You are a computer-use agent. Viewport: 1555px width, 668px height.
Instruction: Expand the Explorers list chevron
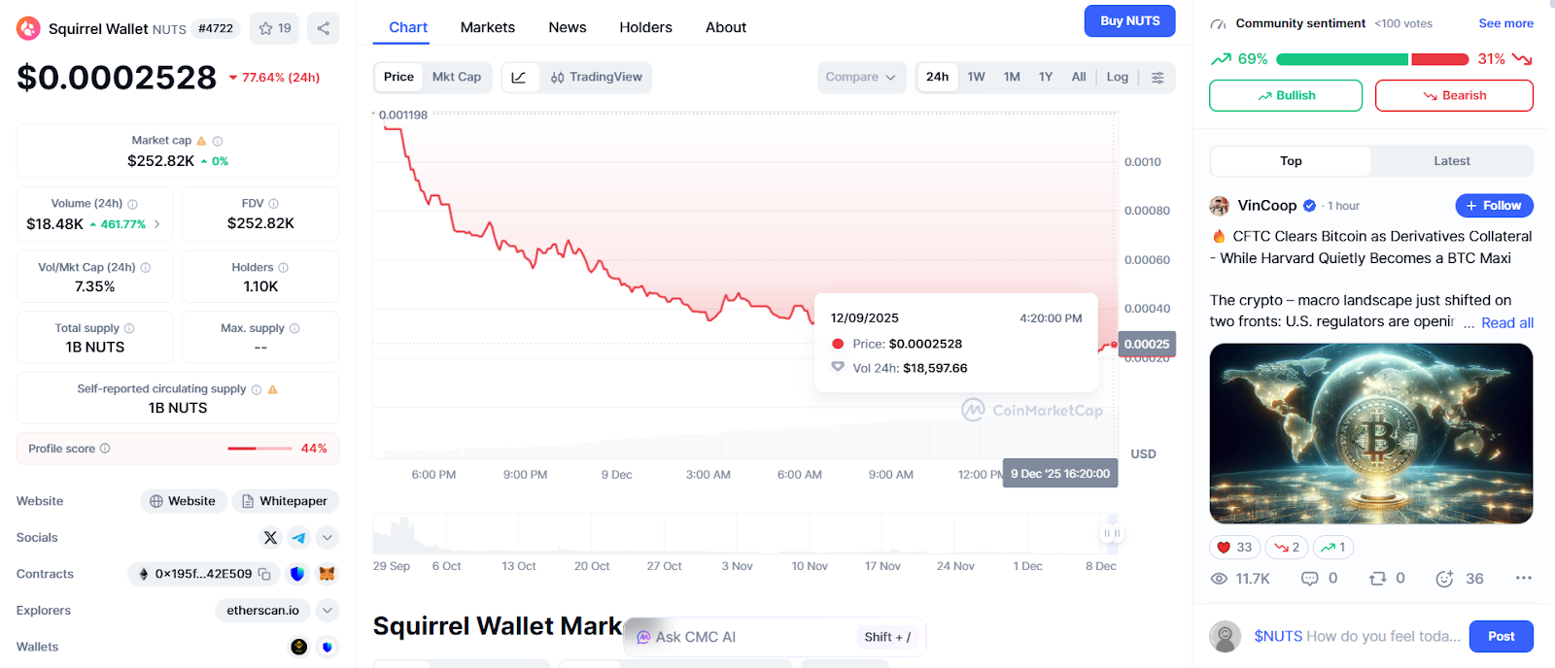tap(328, 611)
